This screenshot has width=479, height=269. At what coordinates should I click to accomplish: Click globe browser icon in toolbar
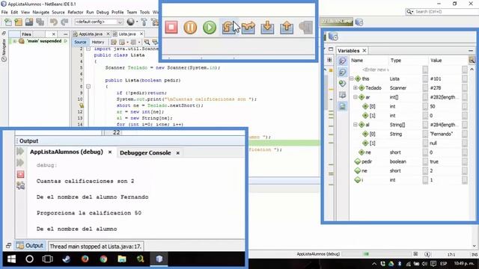(130, 22)
